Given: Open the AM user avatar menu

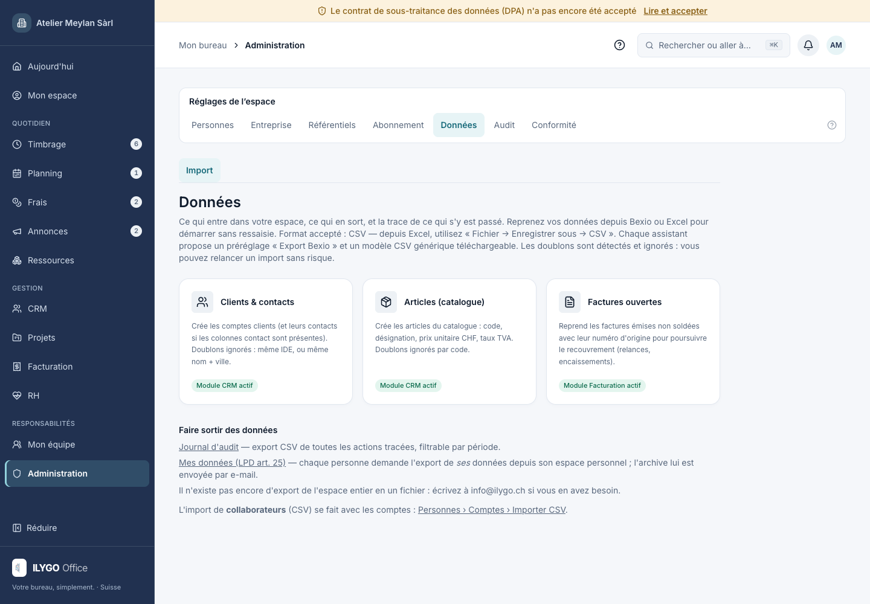Looking at the screenshot, I should (836, 45).
